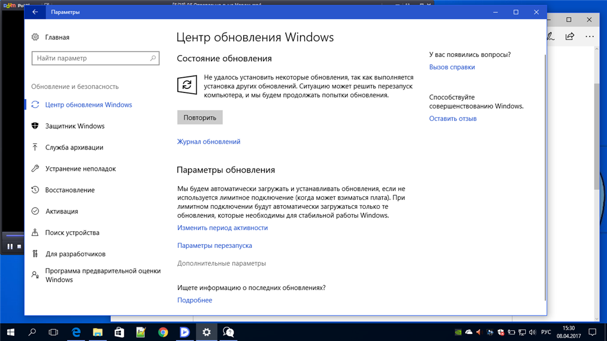Click the upload arrow icon for Служба архивации
Viewport: 607px width, 341px height.
(35, 147)
